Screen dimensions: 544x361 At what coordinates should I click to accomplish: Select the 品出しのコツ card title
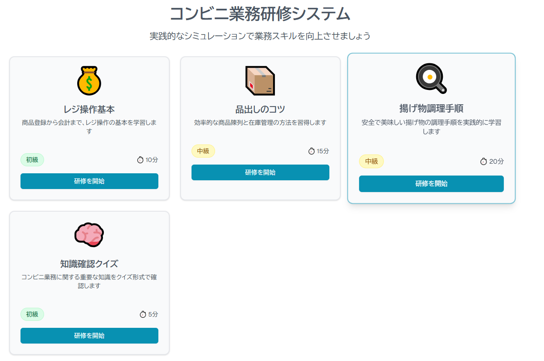(260, 109)
